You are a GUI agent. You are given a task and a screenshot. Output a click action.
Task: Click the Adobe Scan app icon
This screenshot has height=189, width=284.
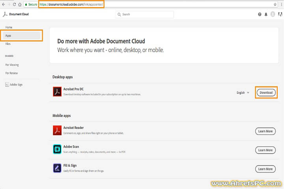[57, 149]
